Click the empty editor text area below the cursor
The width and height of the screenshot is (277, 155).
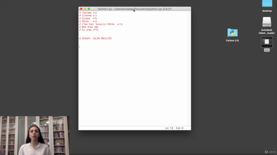(x=133, y=87)
